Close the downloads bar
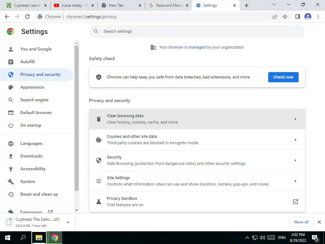The width and height of the screenshot is (325, 244). pyautogui.click(x=319, y=222)
